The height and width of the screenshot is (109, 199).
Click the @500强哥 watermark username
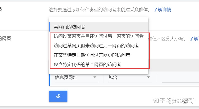pos(181,101)
